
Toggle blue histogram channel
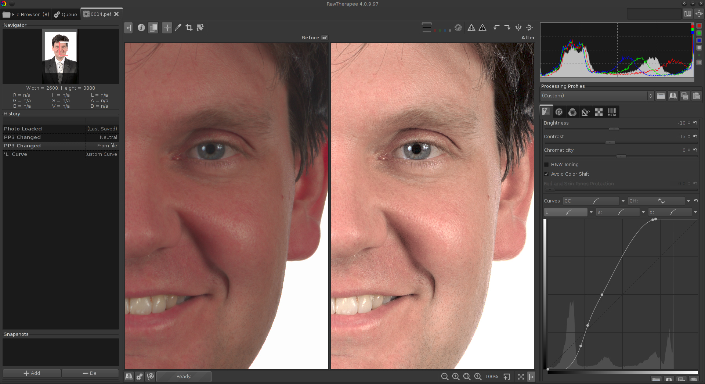click(x=699, y=40)
